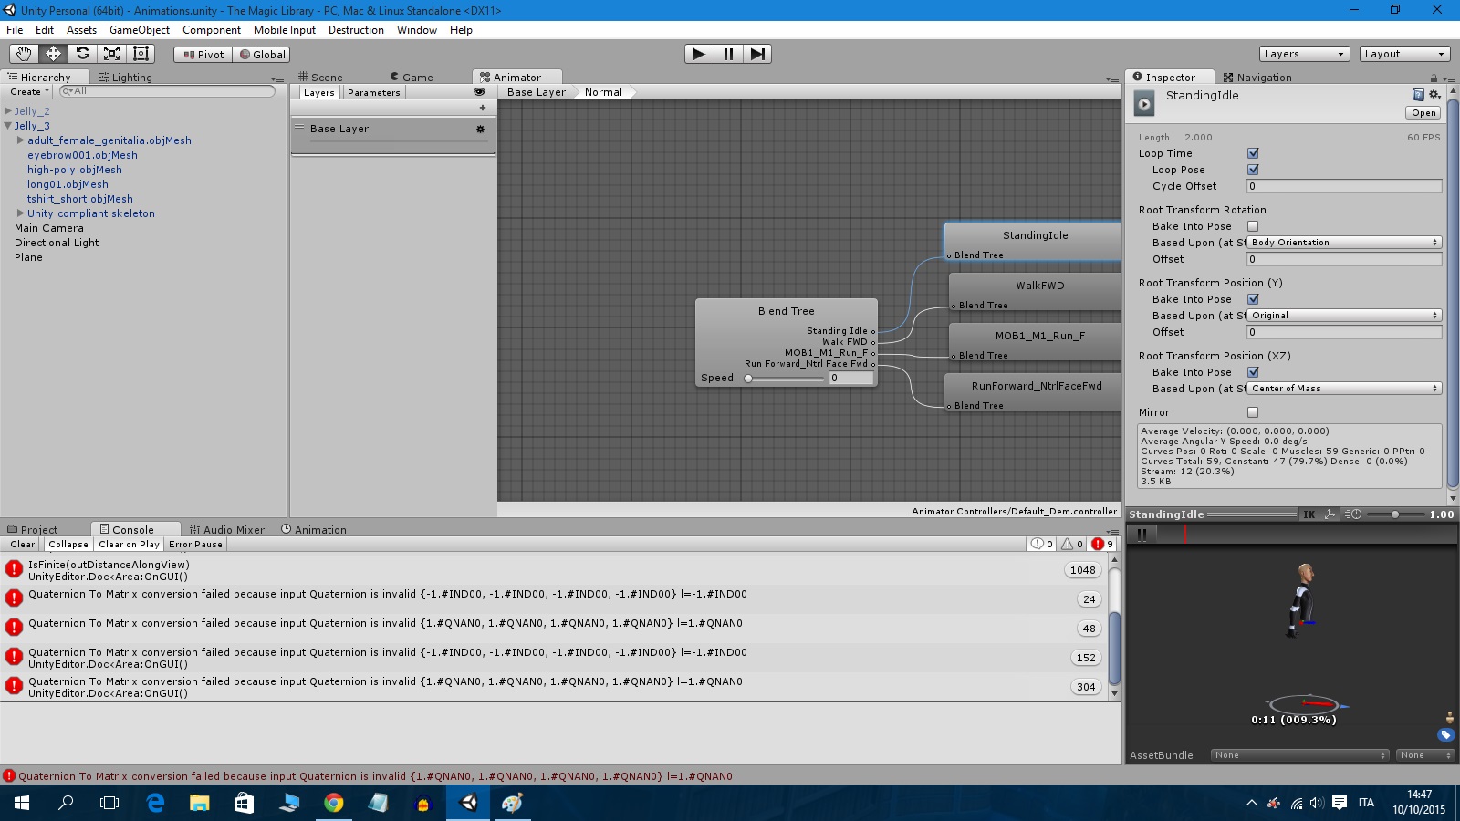
Task: Open Microsoft Edge from taskbar
Action: (x=155, y=803)
